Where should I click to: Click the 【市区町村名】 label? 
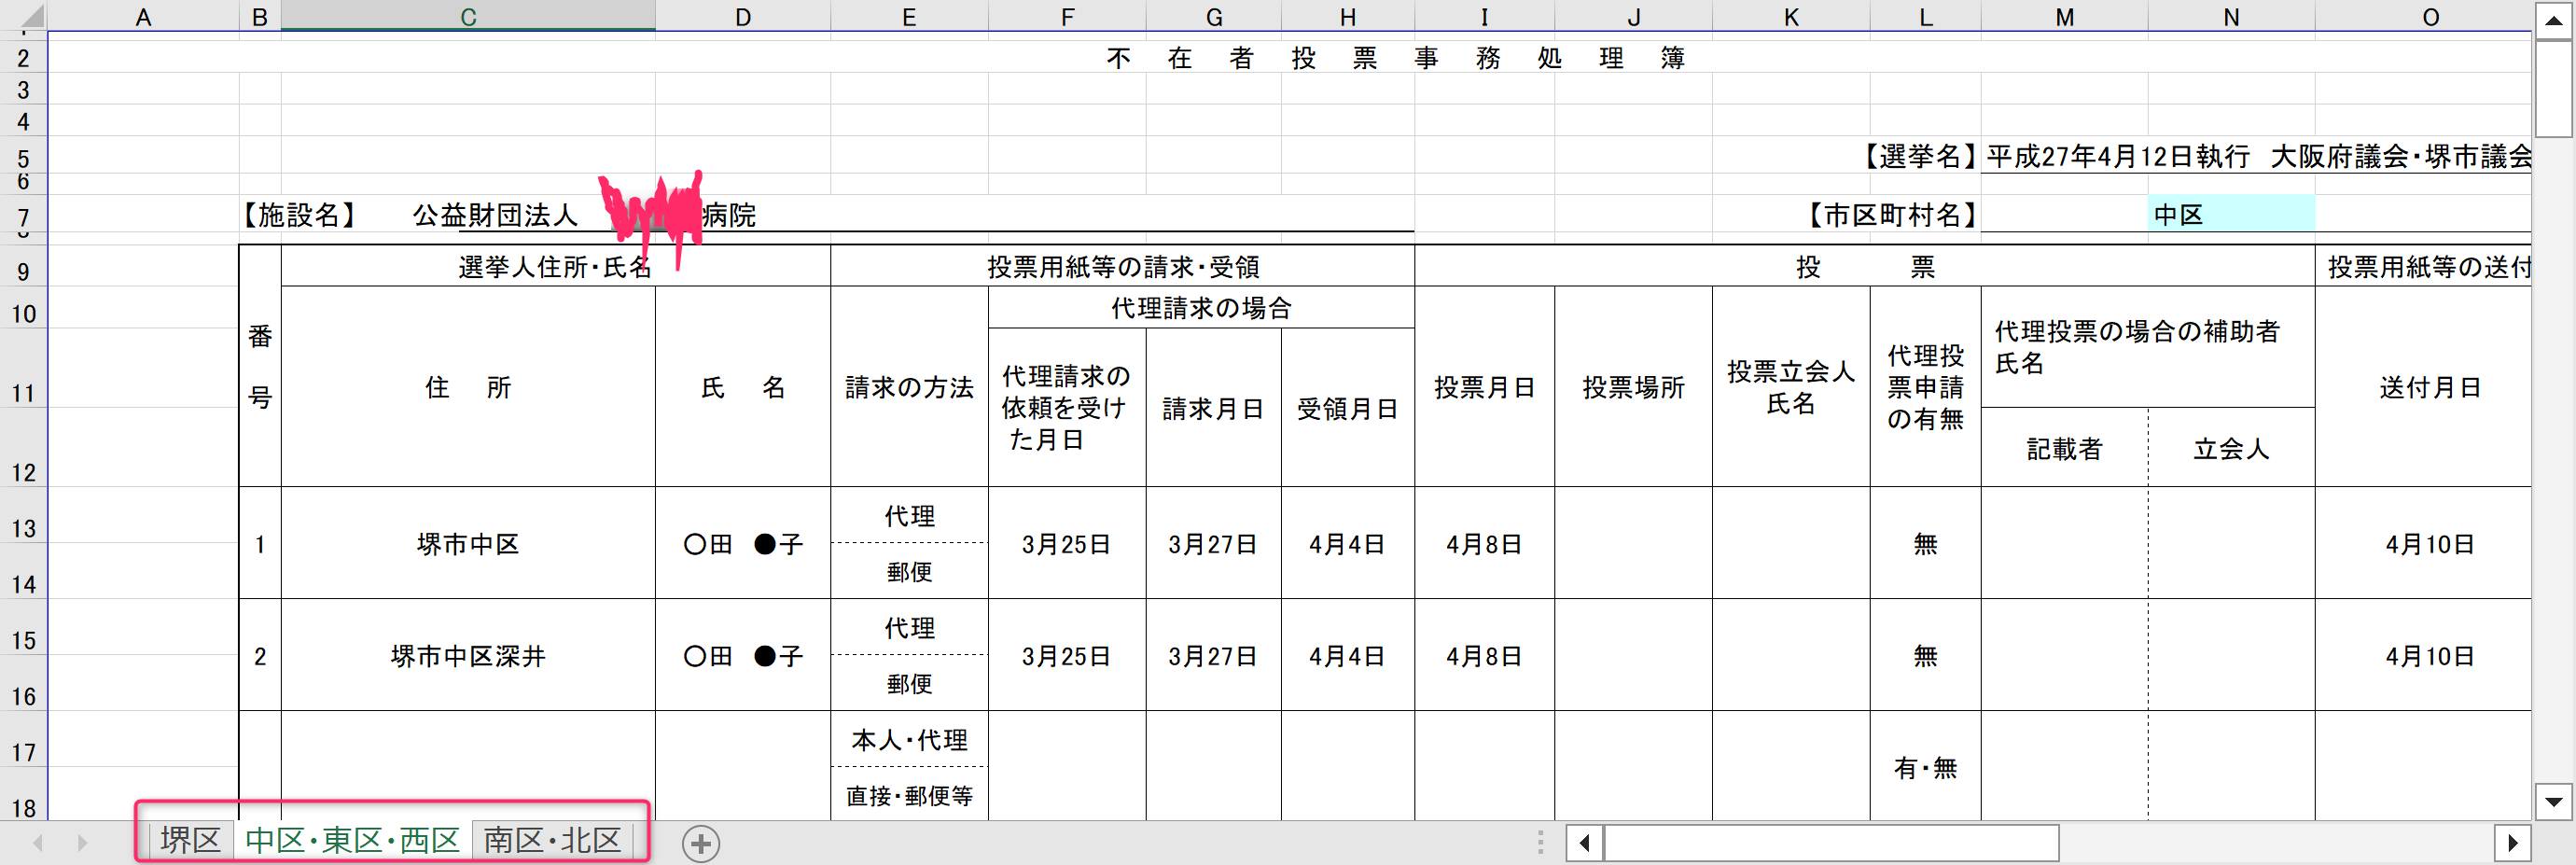(x=1893, y=215)
